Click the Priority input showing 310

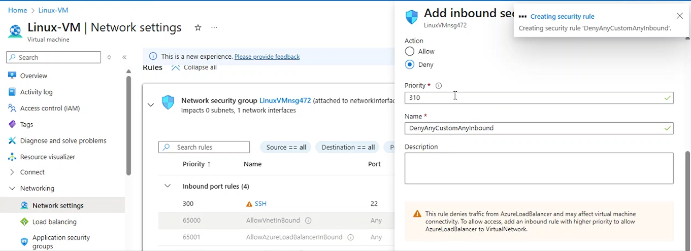pyautogui.click(x=539, y=97)
